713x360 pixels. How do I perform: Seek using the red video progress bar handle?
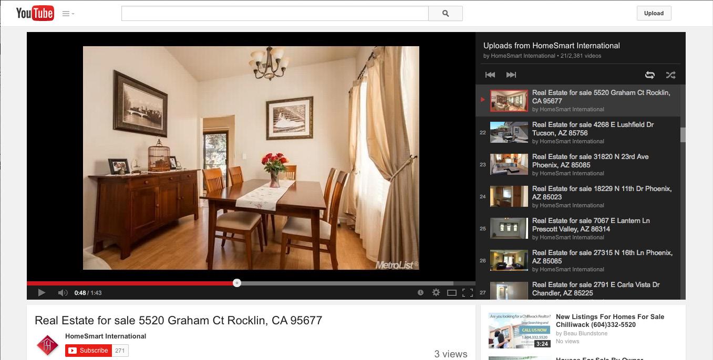[x=237, y=283]
